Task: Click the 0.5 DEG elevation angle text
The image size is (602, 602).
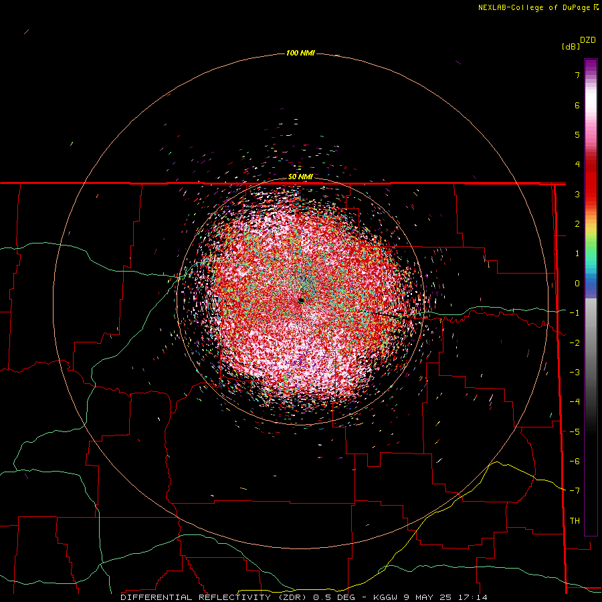Action: pos(334,597)
